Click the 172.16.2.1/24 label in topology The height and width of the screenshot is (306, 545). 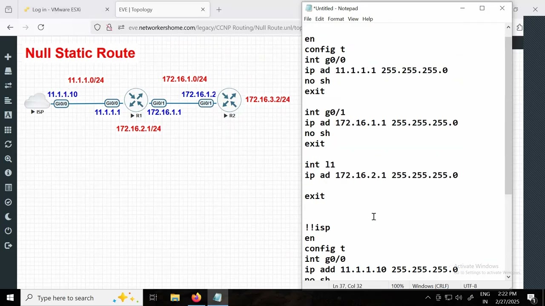(138, 129)
